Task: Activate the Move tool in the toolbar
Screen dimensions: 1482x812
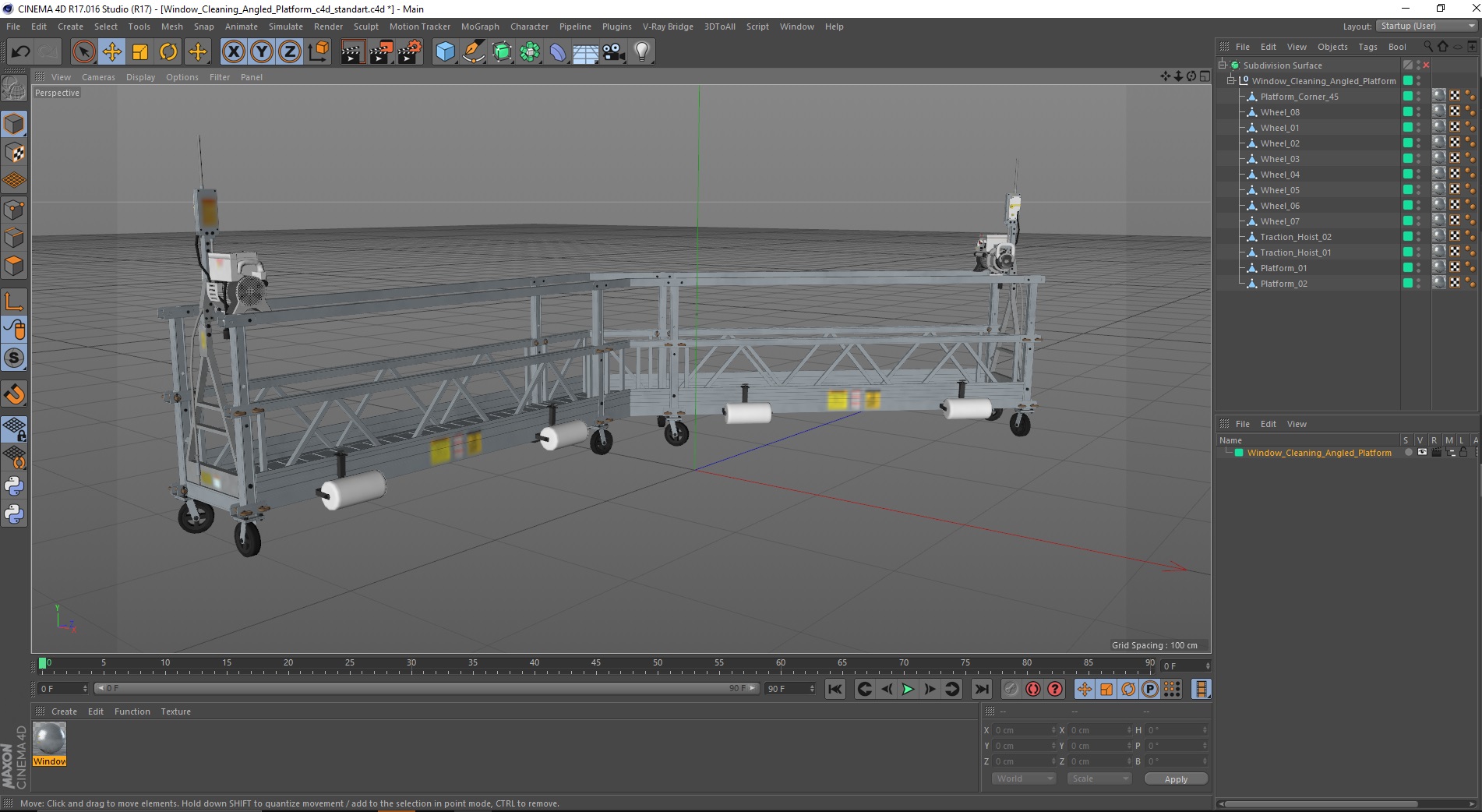Action: pyautogui.click(x=112, y=52)
